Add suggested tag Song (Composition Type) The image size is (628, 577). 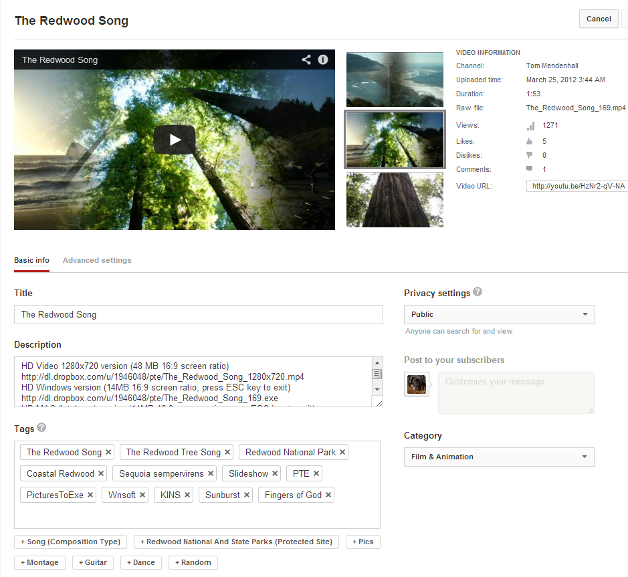[x=70, y=542]
